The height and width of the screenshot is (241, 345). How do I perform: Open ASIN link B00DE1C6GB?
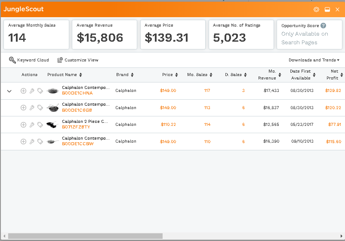pos(77,110)
